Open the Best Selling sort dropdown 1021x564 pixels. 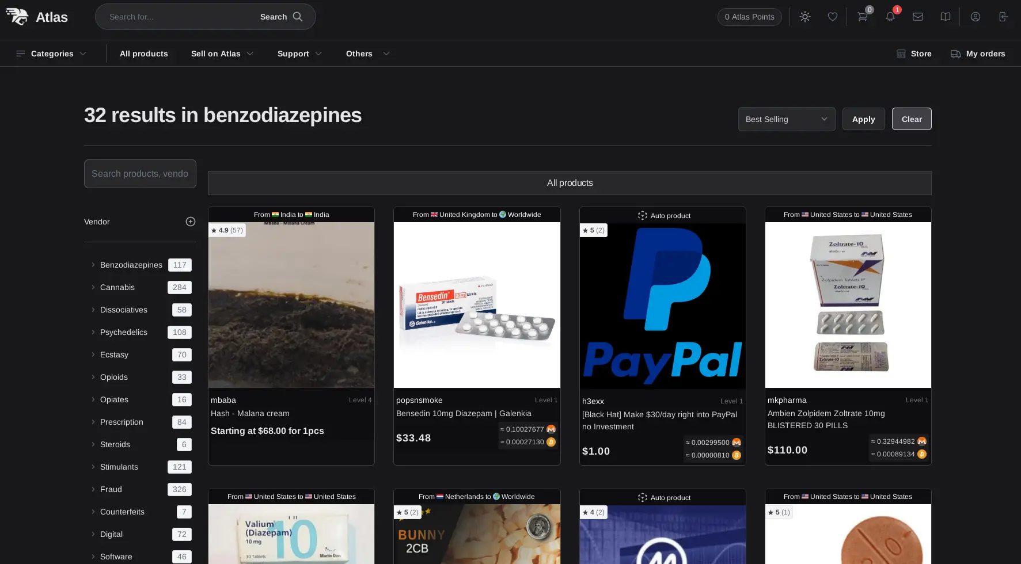tap(786, 119)
